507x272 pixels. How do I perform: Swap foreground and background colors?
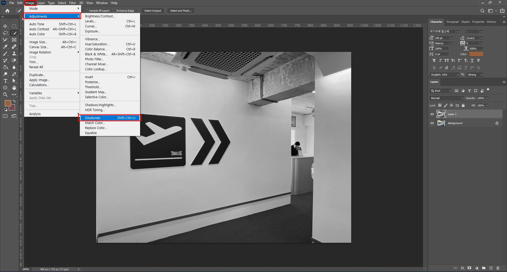point(14,101)
